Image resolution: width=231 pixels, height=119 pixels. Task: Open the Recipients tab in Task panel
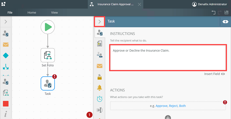click(x=100, y=55)
